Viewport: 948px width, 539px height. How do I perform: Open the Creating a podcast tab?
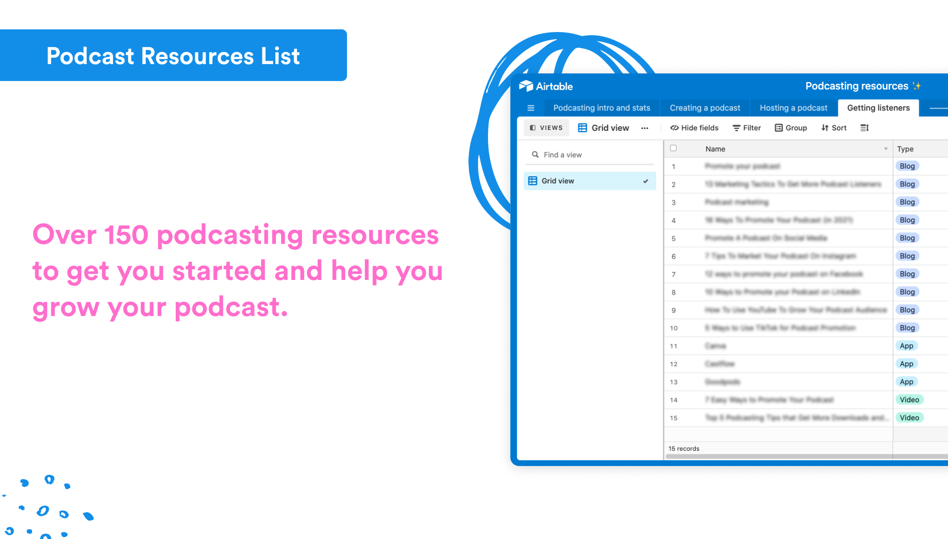click(x=705, y=108)
